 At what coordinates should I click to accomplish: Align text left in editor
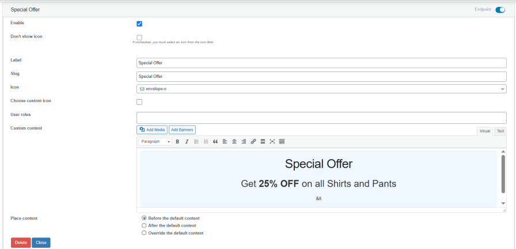(x=225, y=142)
